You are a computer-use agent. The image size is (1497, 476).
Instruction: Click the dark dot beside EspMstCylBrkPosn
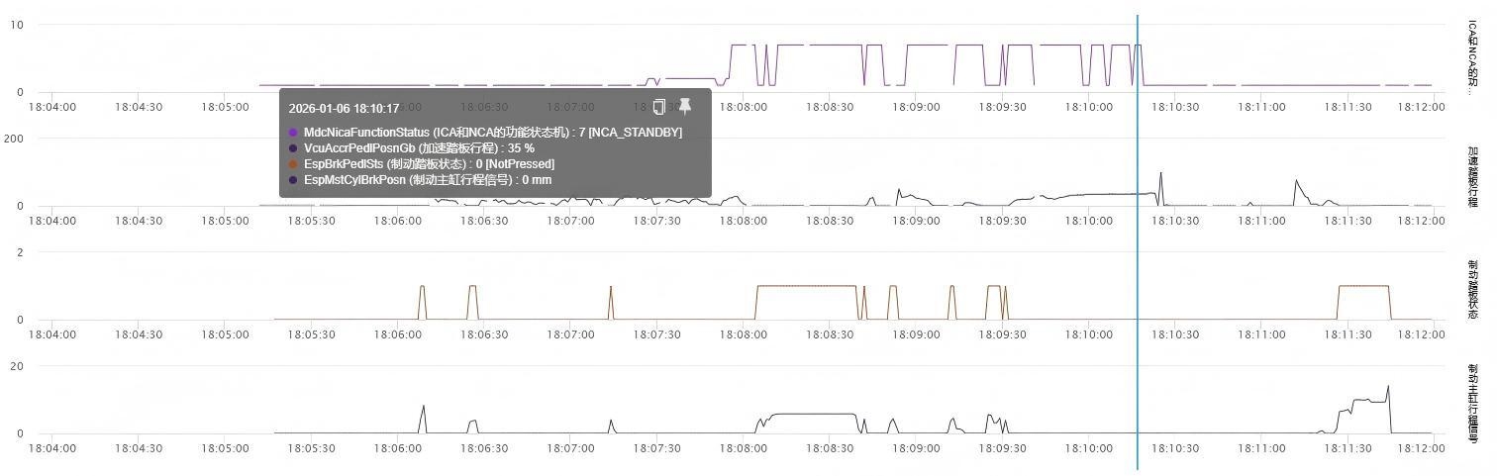(293, 180)
